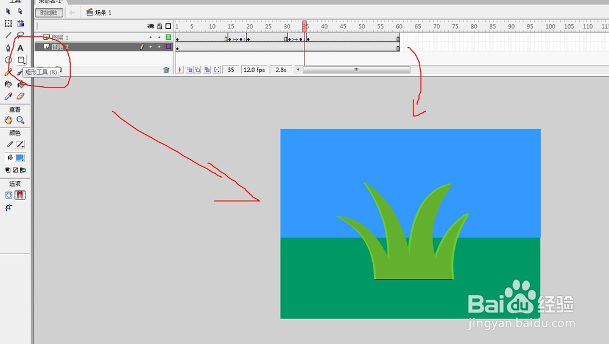Click the 时间轴 timeline button
The image size is (609, 344).
(x=49, y=12)
